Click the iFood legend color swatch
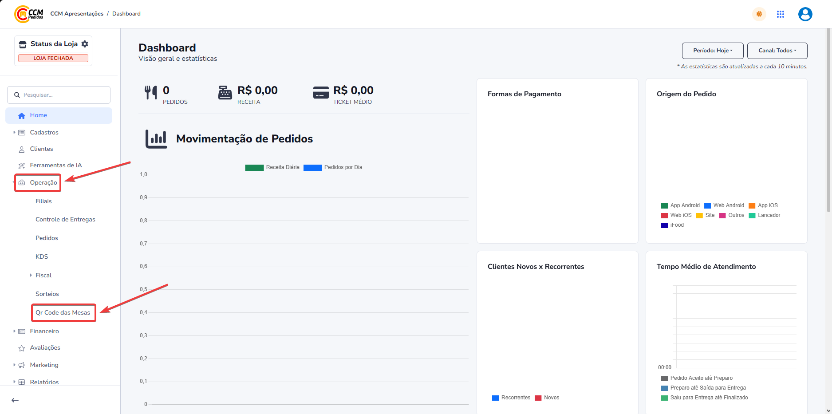832x414 pixels. [664, 225]
